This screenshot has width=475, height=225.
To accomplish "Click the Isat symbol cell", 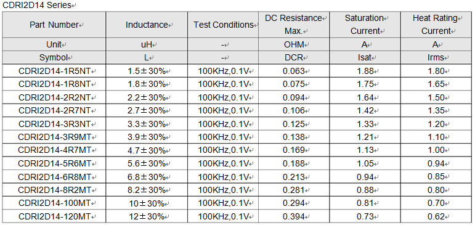I will point(365,57).
